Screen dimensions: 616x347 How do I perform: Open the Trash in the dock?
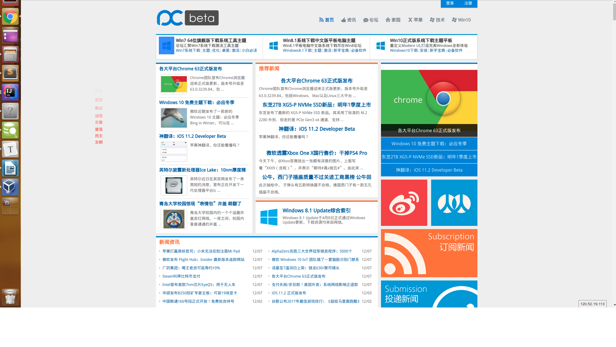pos(10,297)
